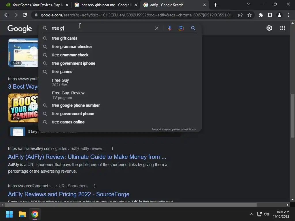295x221 pixels.
Task: Choose 'free google phone number' suggestion
Action: 120,105
